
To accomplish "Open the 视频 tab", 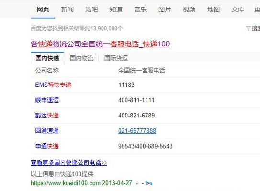I will coord(189,10).
